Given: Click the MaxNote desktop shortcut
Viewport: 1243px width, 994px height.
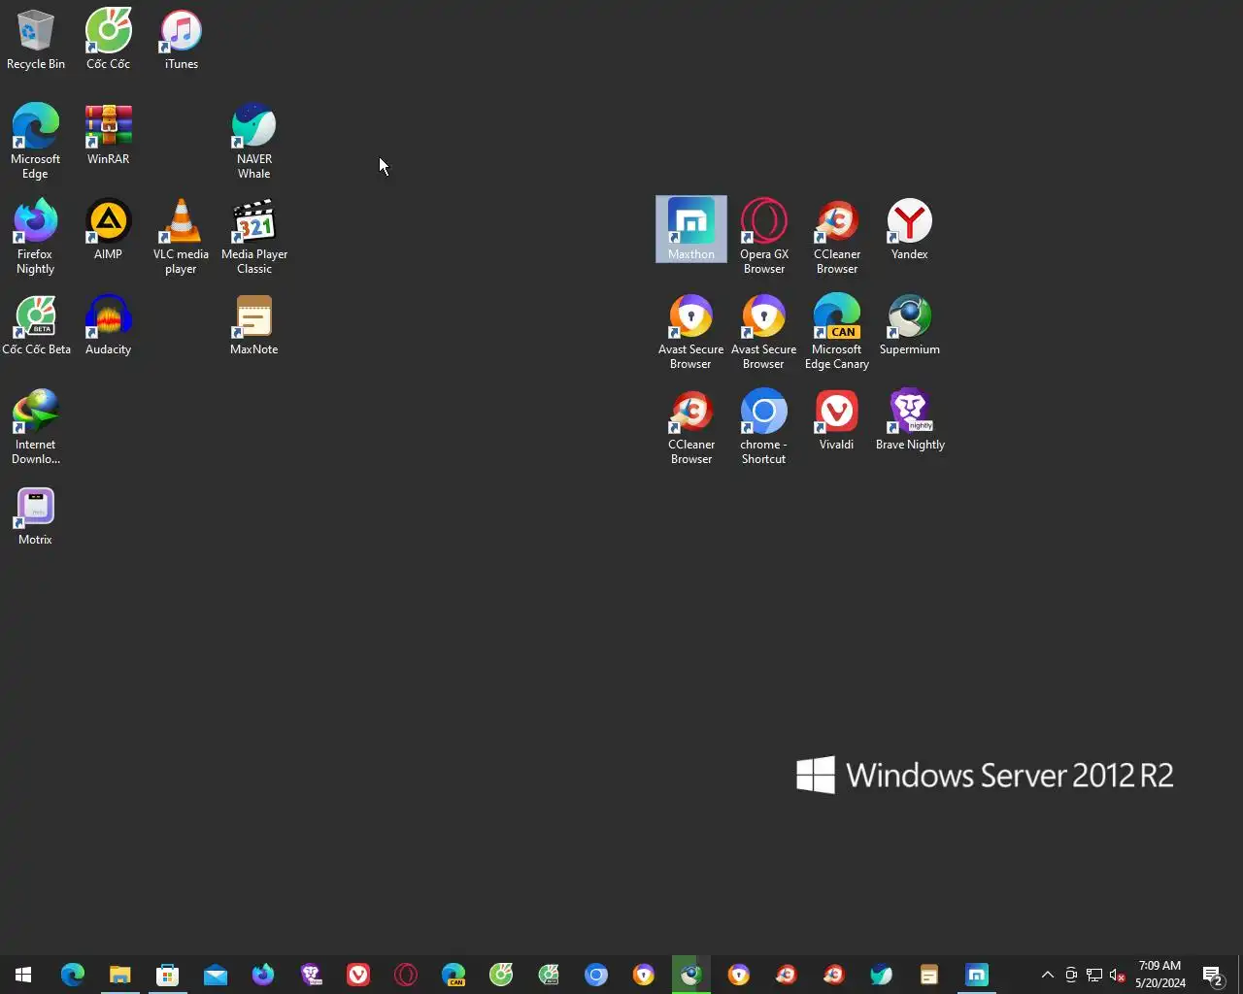Looking at the screenshot, I should (x=253, y=325).
